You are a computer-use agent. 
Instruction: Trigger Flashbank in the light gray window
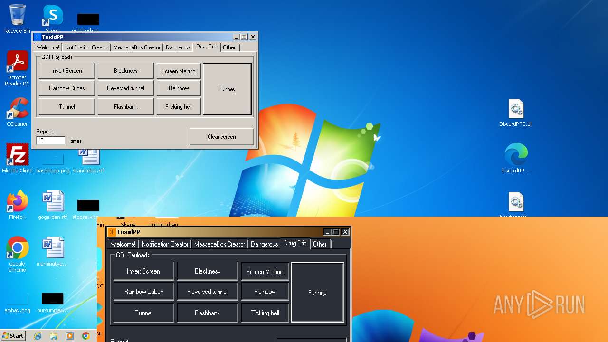coord(126,107)
